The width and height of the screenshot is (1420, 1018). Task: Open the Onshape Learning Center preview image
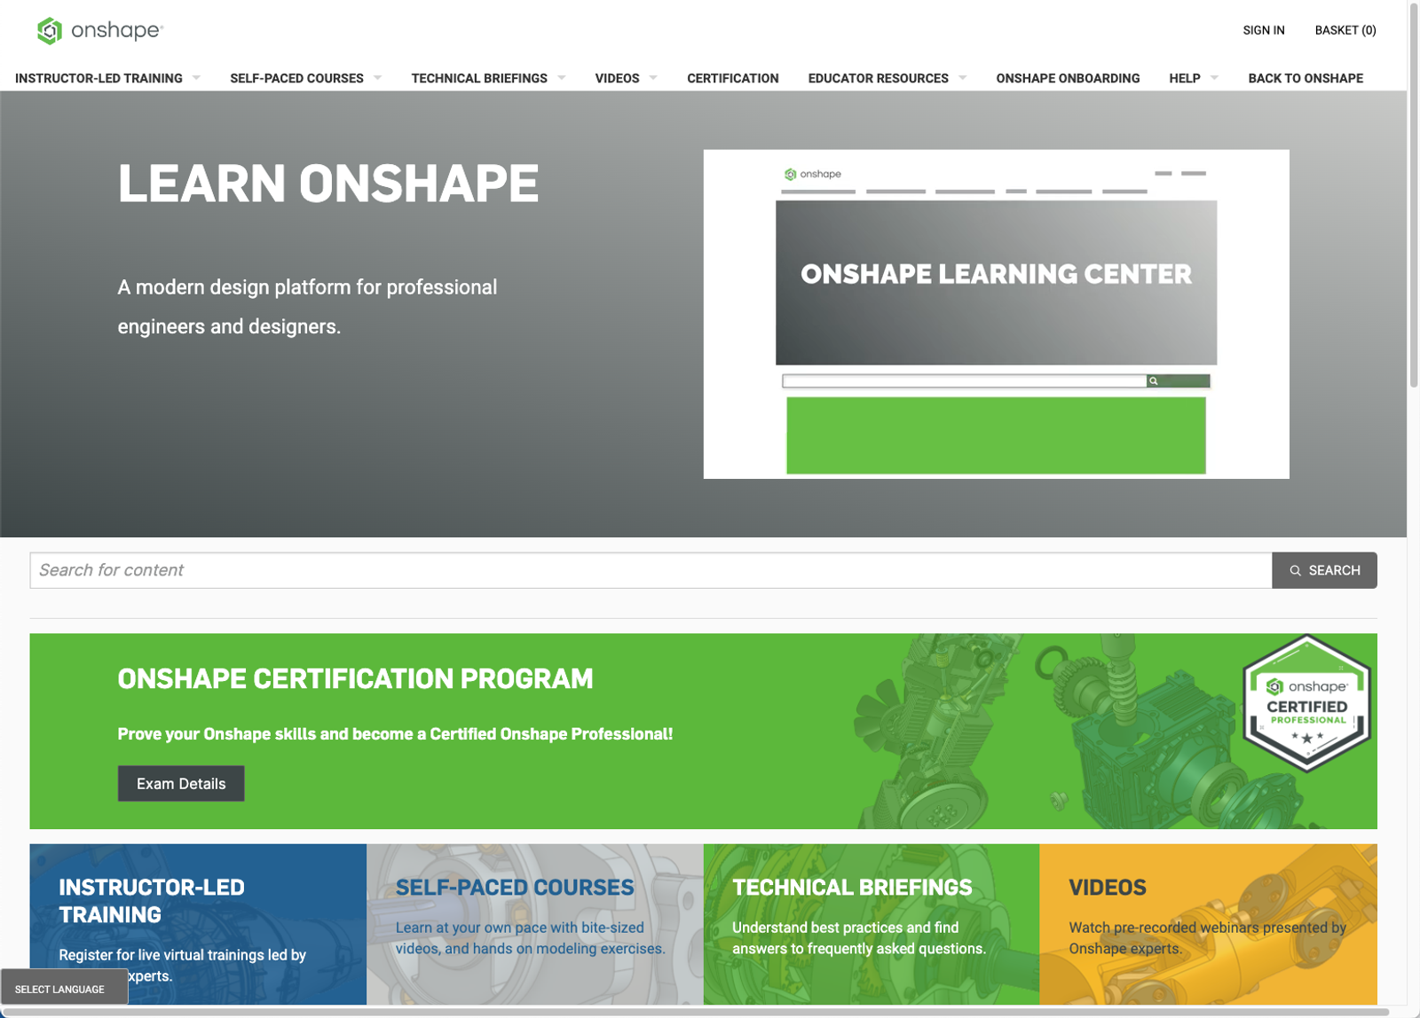pyautogui.click(x=996, y=314)
